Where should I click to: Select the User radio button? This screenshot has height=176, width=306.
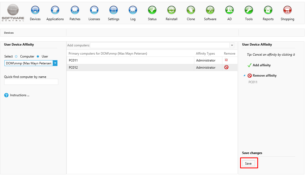tap(38, 56)
